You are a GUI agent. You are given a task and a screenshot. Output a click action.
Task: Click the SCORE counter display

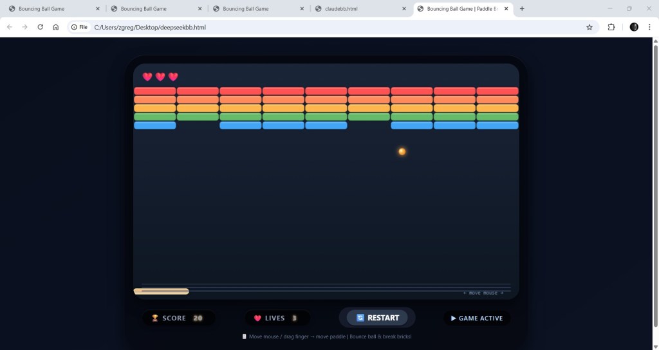pyautogui.click(x=178, y=318)
